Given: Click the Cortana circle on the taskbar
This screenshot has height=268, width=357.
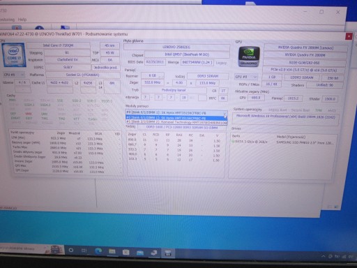Looking at the screenshot, I should point(71,251).
